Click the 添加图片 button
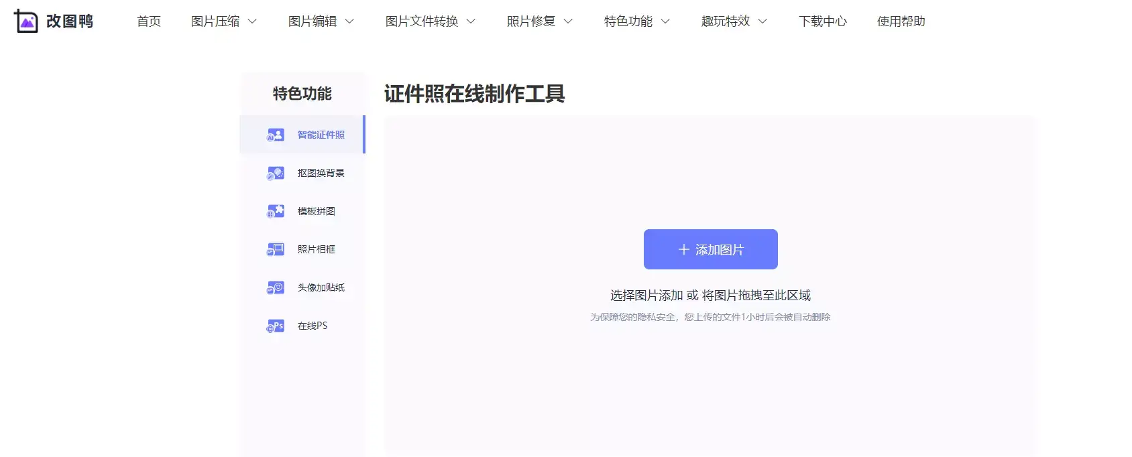1132x457 pixels. [x=711, y=249]
